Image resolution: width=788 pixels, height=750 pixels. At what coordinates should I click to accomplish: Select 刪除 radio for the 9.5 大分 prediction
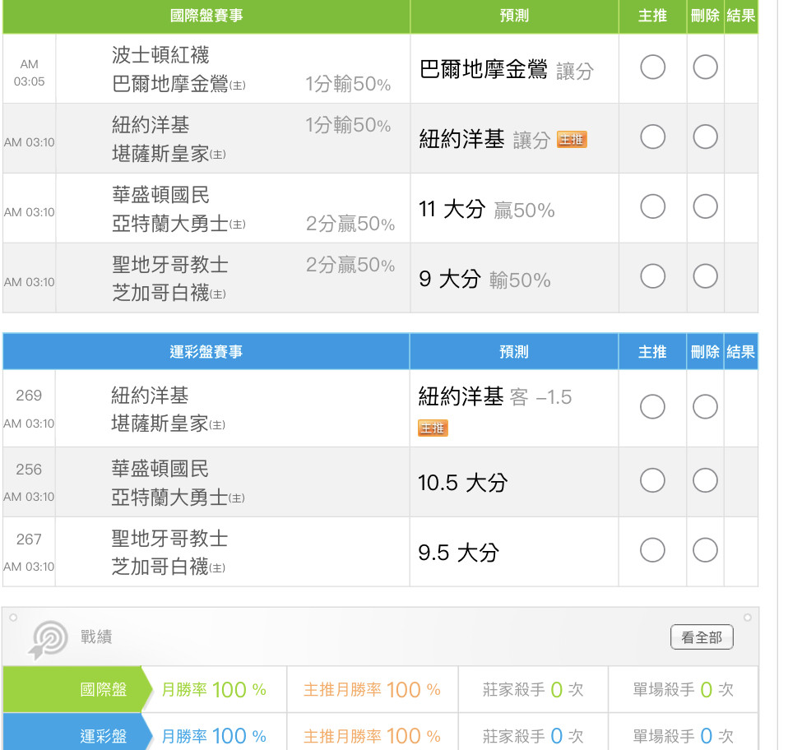pos(705,550)
